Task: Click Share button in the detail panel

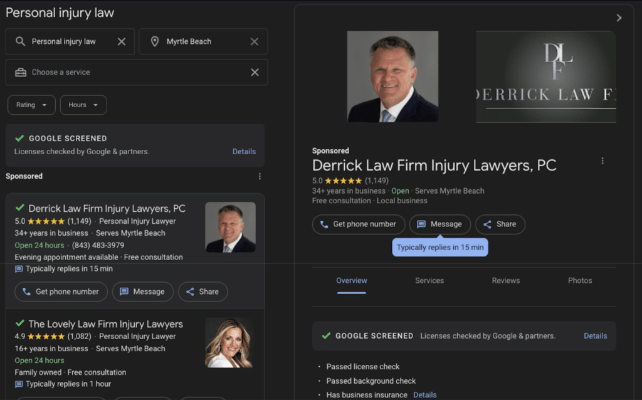Action: (x=500, y=224)
